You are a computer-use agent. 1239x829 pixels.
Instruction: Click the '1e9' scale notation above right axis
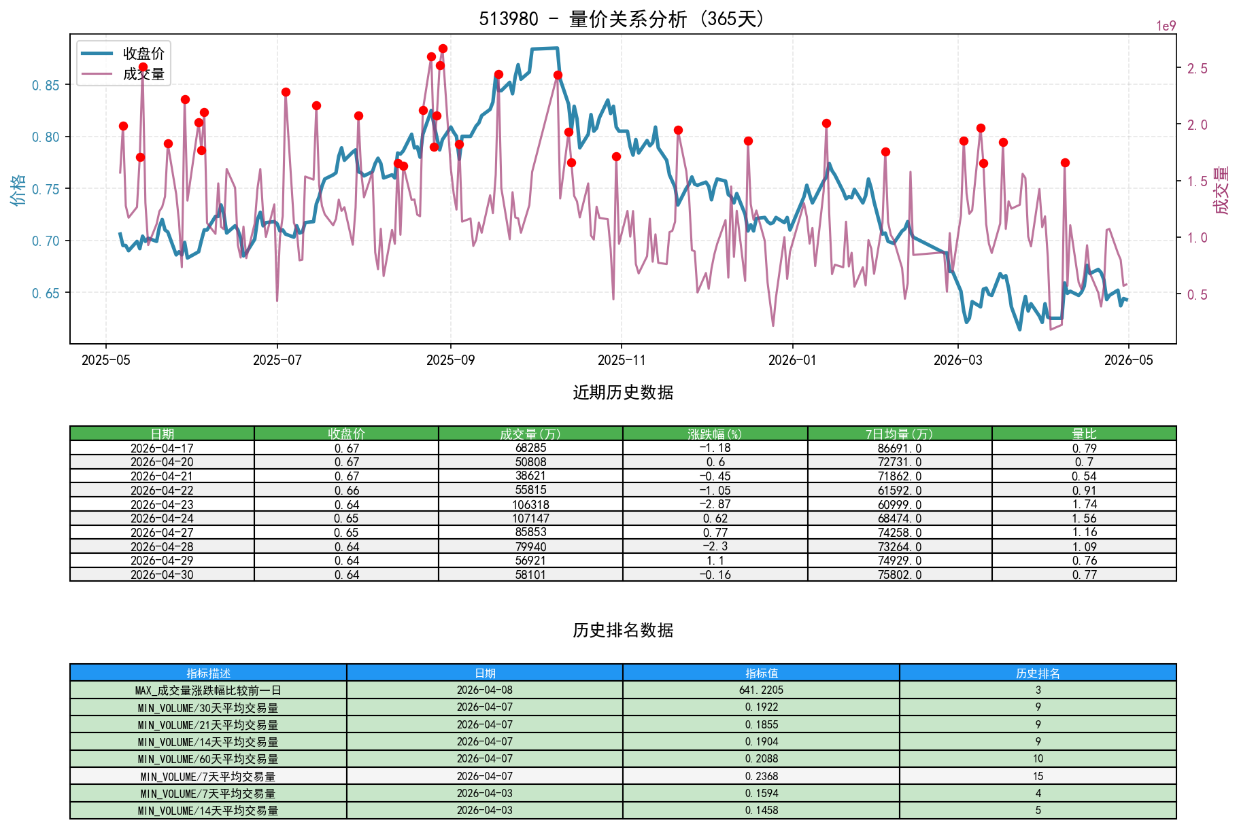point(1166,26)
